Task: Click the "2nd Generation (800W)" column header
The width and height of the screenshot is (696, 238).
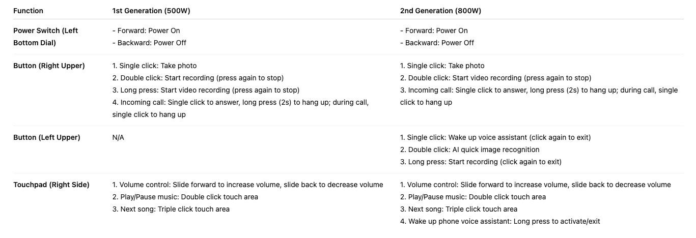Action: click(440, 11)
